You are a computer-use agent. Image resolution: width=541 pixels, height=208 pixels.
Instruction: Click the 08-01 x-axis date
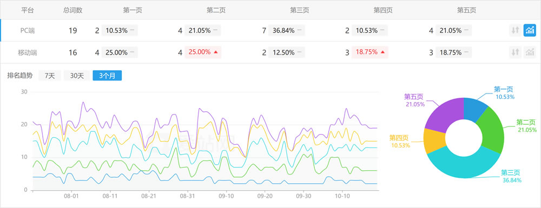pyautogui.click(x=71, y=196)
